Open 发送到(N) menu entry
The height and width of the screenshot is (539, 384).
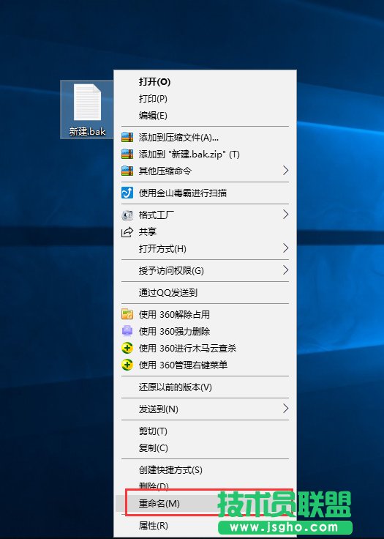205,409
